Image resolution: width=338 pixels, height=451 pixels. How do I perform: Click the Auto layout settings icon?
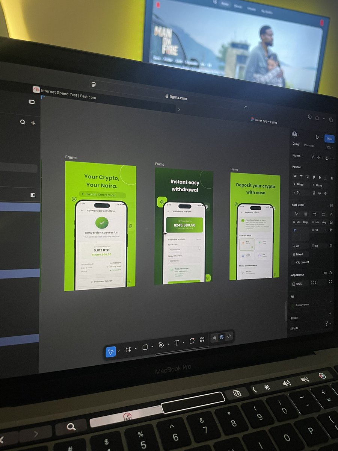(332, 206)
